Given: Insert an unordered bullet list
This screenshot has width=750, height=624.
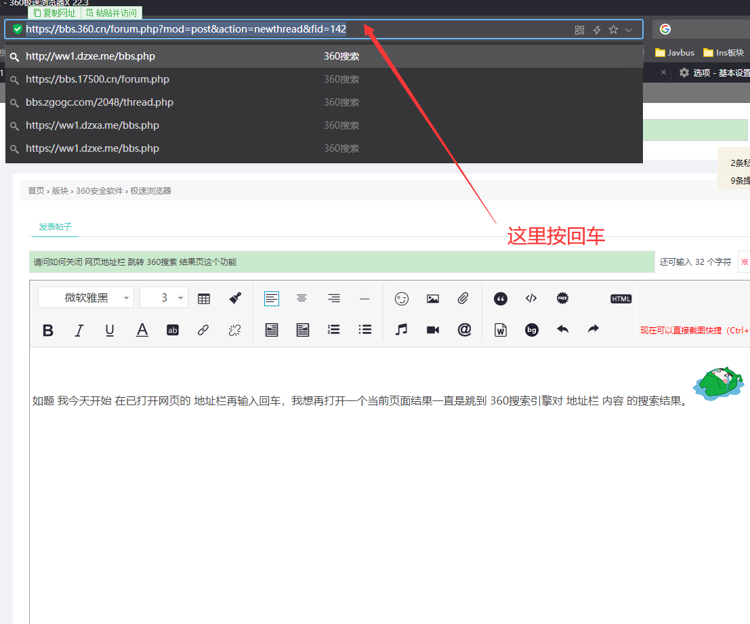Looking at the screenshot, I should point(365,329).
